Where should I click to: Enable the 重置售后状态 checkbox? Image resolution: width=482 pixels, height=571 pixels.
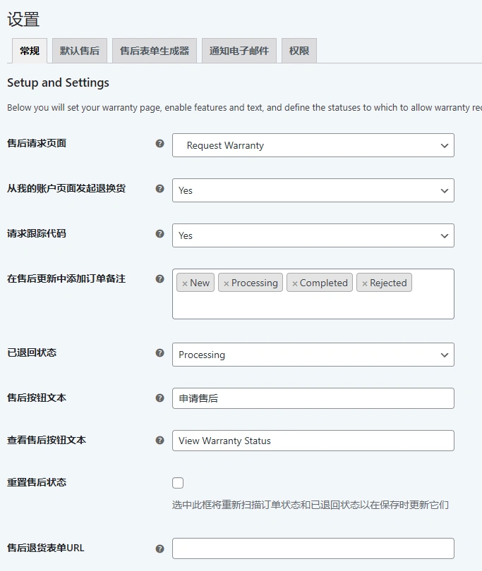point(177,482)
